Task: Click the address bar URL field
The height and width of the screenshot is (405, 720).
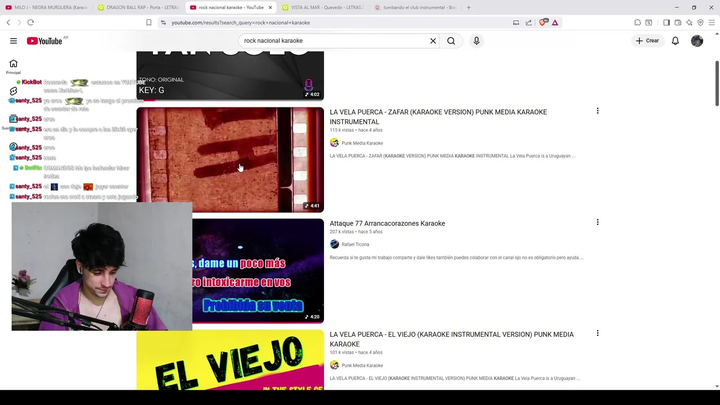Action: (337, 22)
